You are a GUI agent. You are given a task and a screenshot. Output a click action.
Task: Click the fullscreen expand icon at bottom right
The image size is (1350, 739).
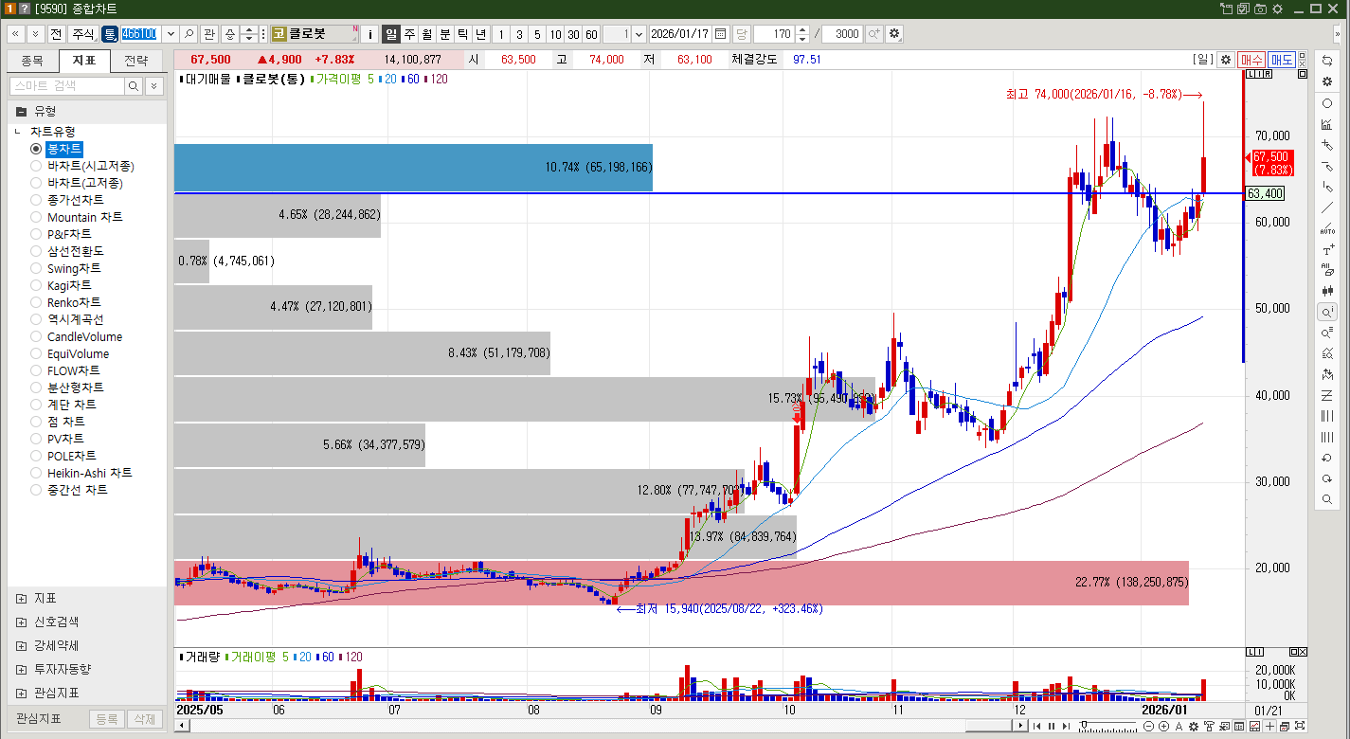1301,727
